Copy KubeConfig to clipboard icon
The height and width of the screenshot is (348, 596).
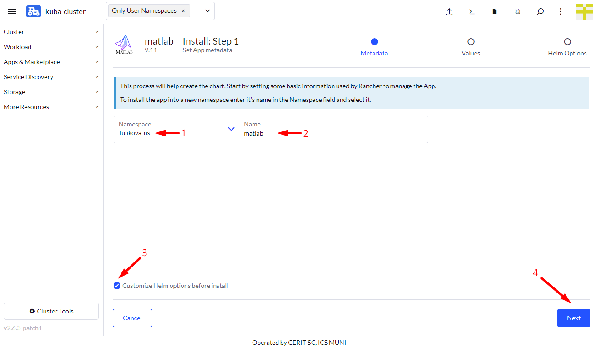(x=517, y=12)
